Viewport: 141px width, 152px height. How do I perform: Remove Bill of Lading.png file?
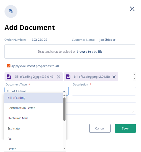point(114,77)
